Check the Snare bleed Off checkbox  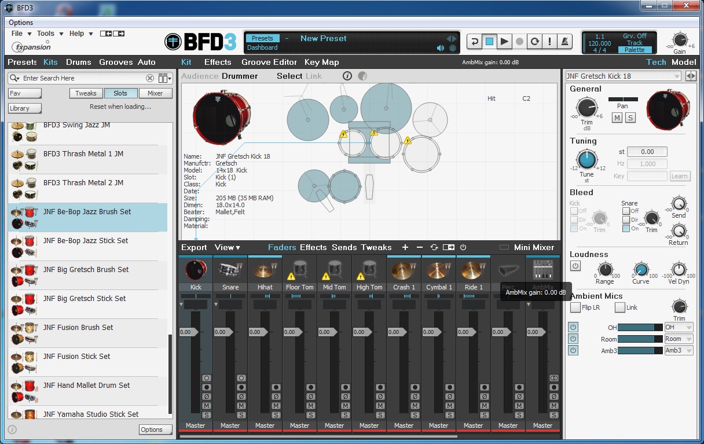pos(626,211)
